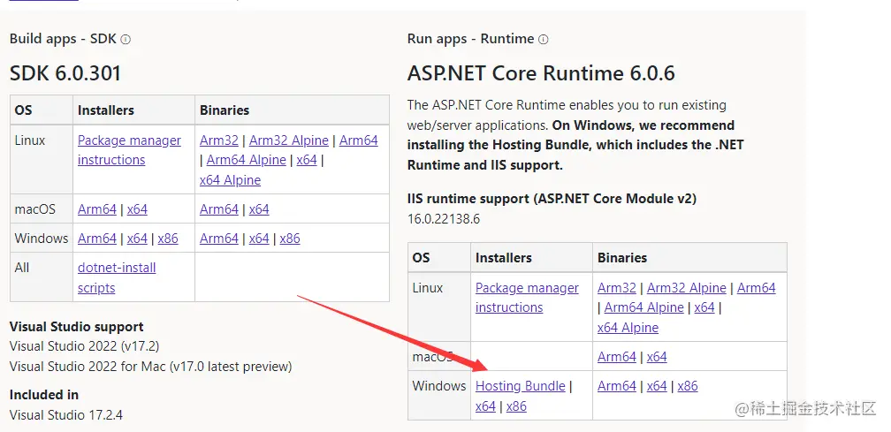Download SDK macOS x64 installer
Image resolution: width=891 pixels, height=432 pixels.
click(x=137, y=209)
